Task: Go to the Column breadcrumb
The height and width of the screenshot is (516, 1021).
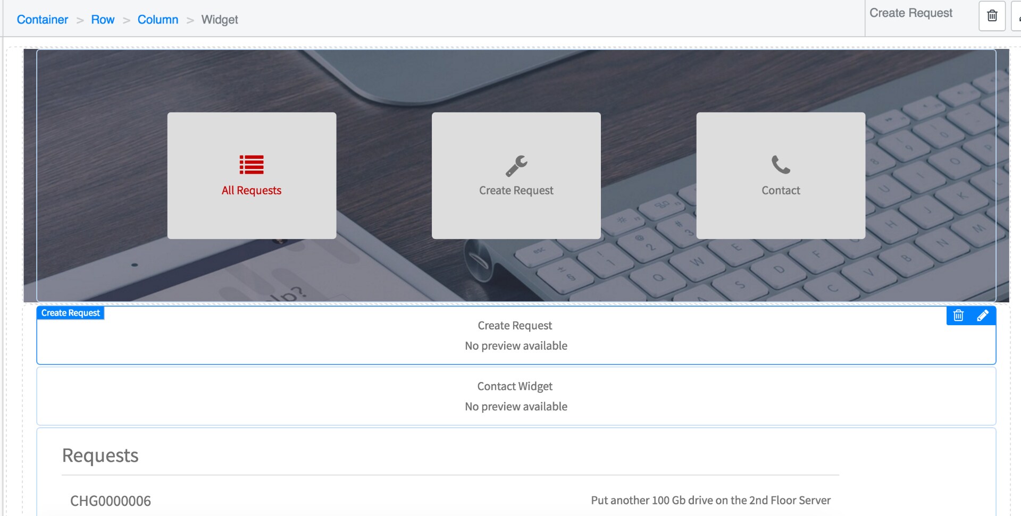Action: coord(158,20)
